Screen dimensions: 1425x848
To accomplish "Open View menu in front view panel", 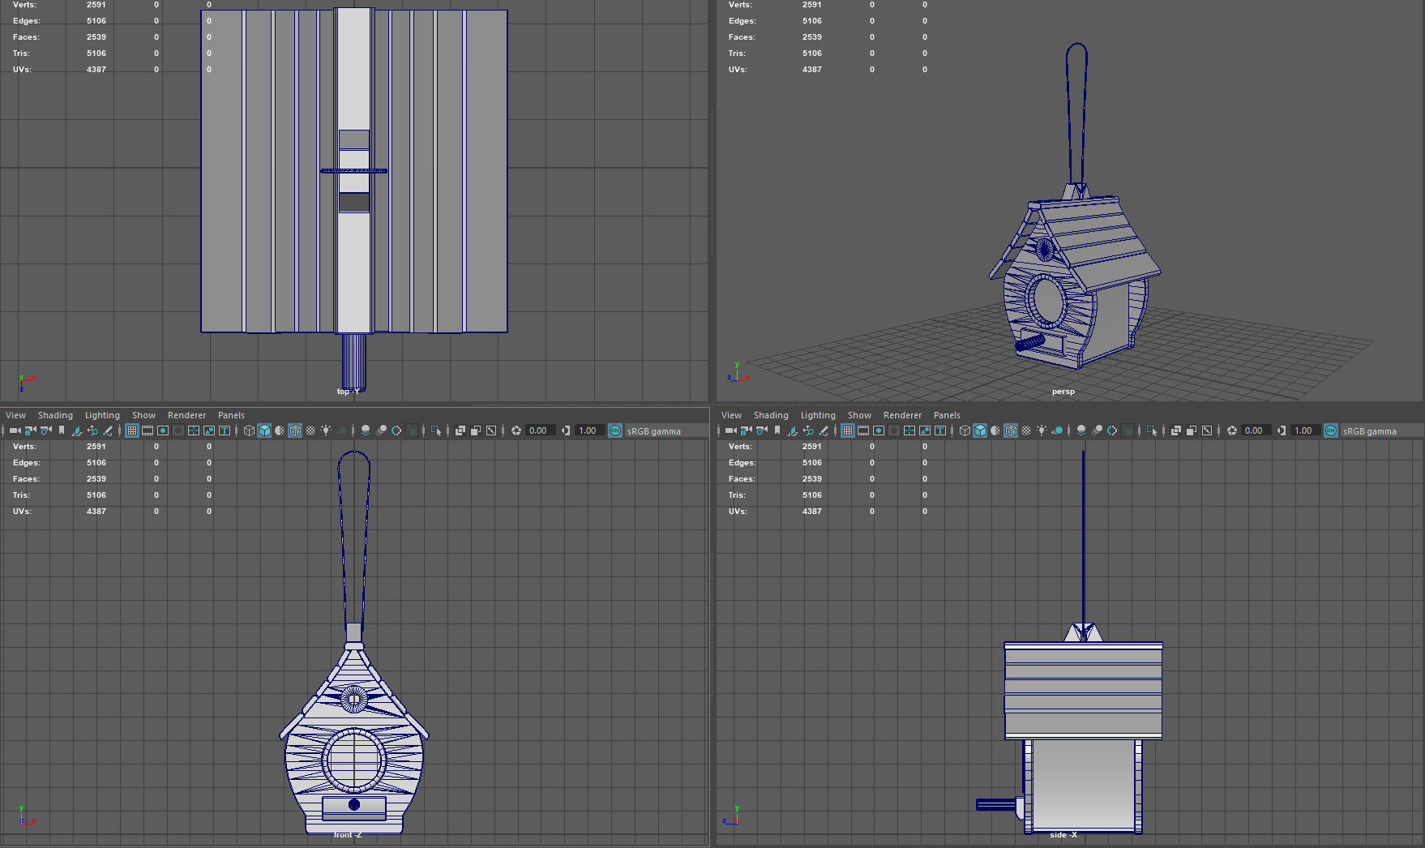I will coord(15,415).
